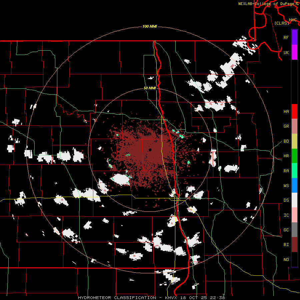Click the UK legend label
Image resolution: width=300 pixels, height=300 pixels.
click(x=286, y=52)
